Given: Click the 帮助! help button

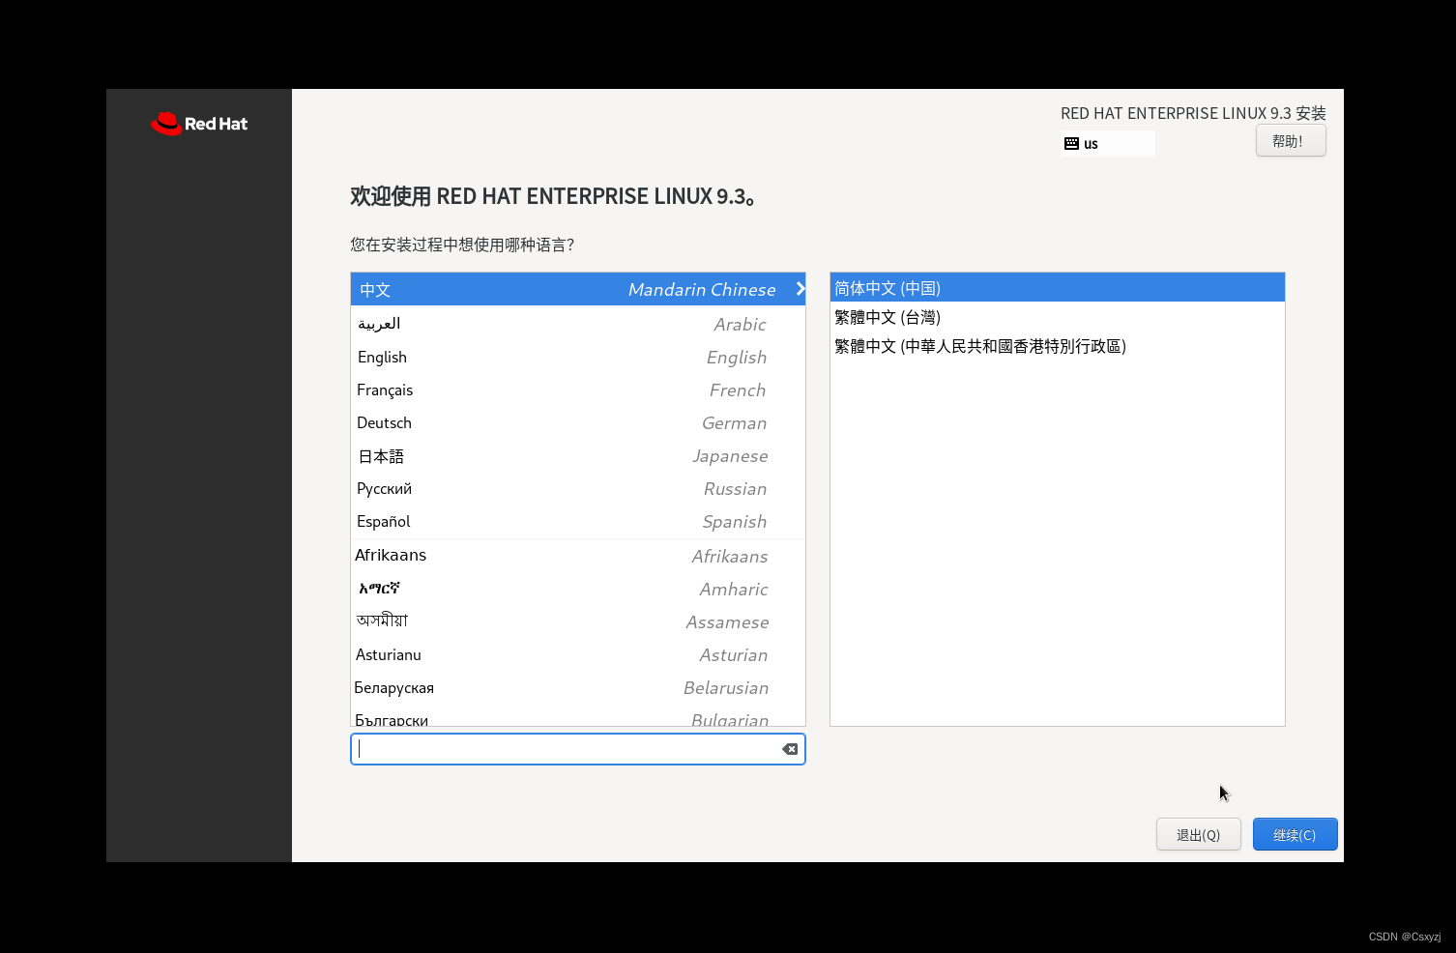Looking at the screenshot, I should pos(1291,141).
